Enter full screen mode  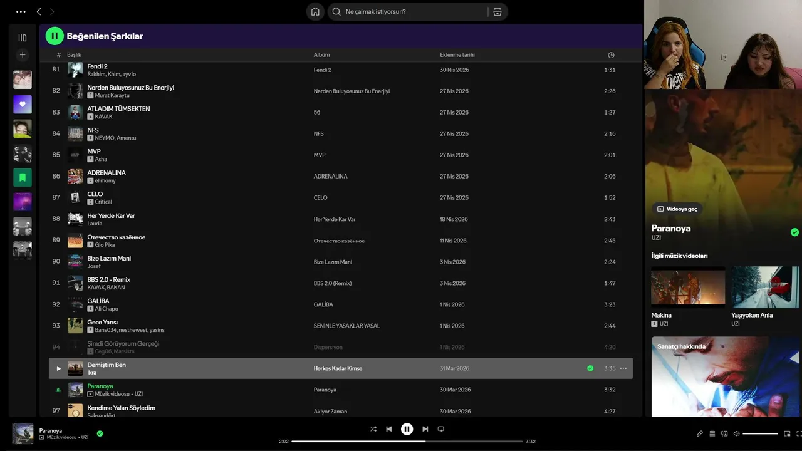(799, 433)
